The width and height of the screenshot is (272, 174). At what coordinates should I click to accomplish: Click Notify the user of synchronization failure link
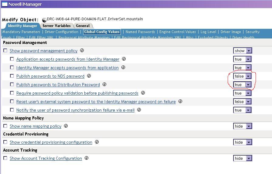(76, 110)
